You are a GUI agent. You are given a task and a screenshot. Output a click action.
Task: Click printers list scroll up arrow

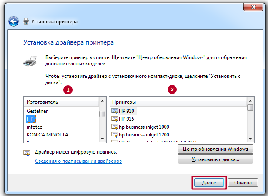pos(250,101)
